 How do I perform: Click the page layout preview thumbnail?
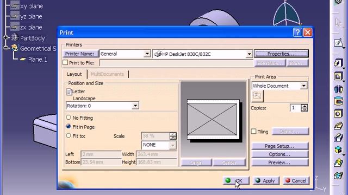click(x=213, y=119)
